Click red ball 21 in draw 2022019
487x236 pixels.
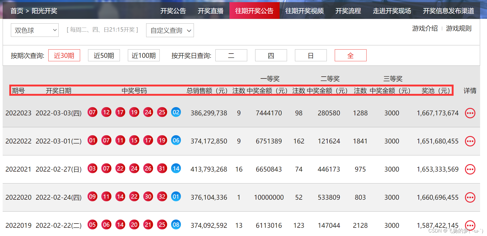(x=148, y=225)
